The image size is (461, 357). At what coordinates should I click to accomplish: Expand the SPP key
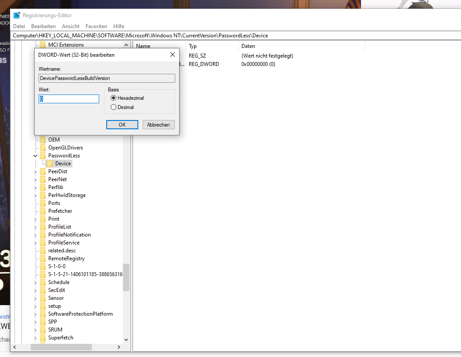(x=35, y=322)
